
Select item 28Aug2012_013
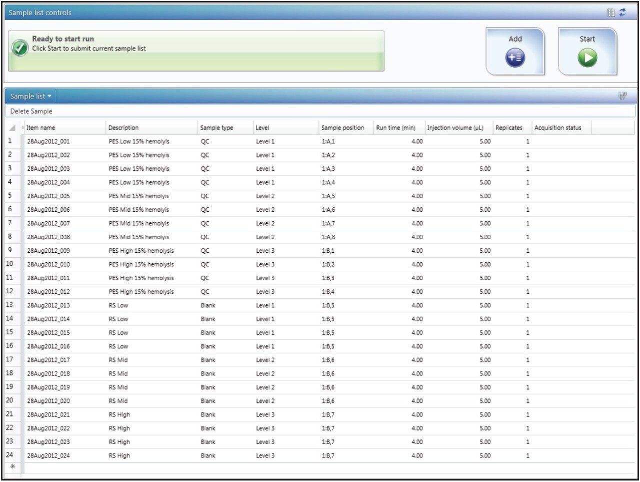click(48, 305)
